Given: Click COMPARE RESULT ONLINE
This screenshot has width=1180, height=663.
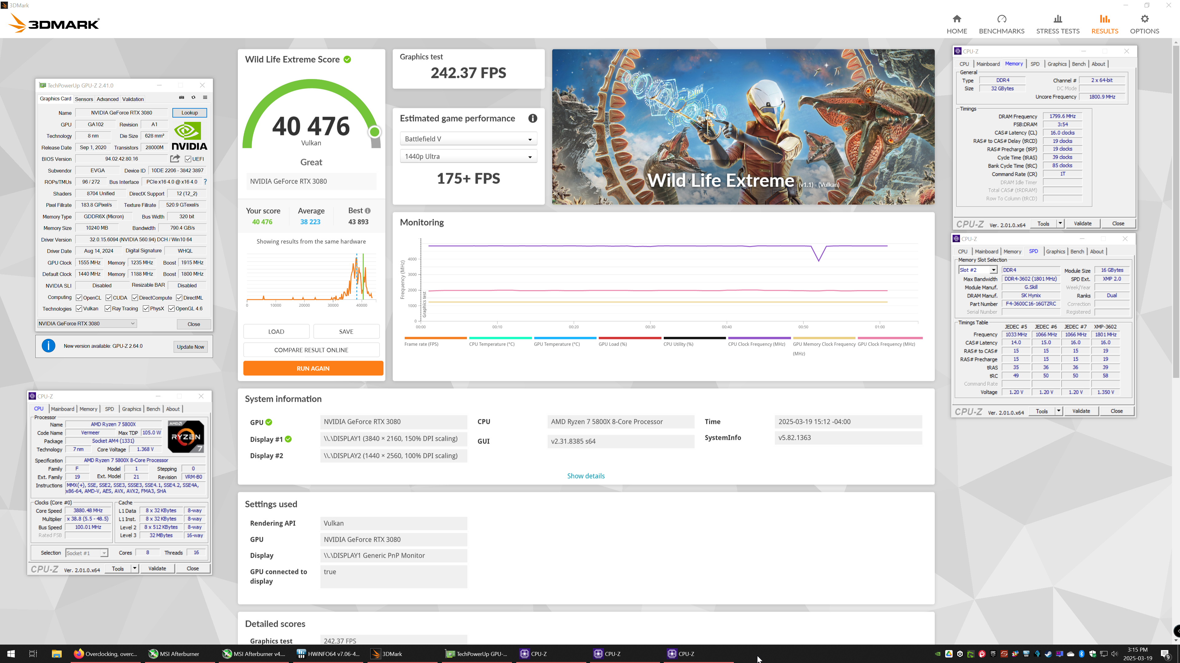Looking at the screenshot, I should [311, 350].
